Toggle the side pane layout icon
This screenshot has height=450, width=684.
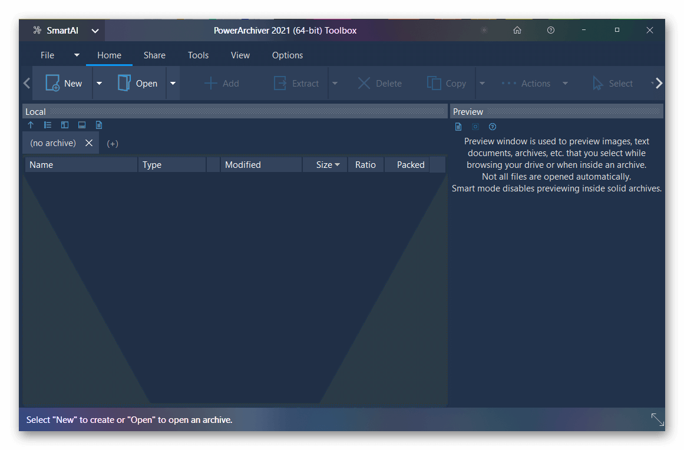(x=65, y=125)
